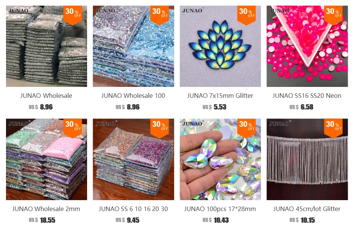354x237 pixels.
Task: Click the blue glitter bags product image
Action: 133,46
